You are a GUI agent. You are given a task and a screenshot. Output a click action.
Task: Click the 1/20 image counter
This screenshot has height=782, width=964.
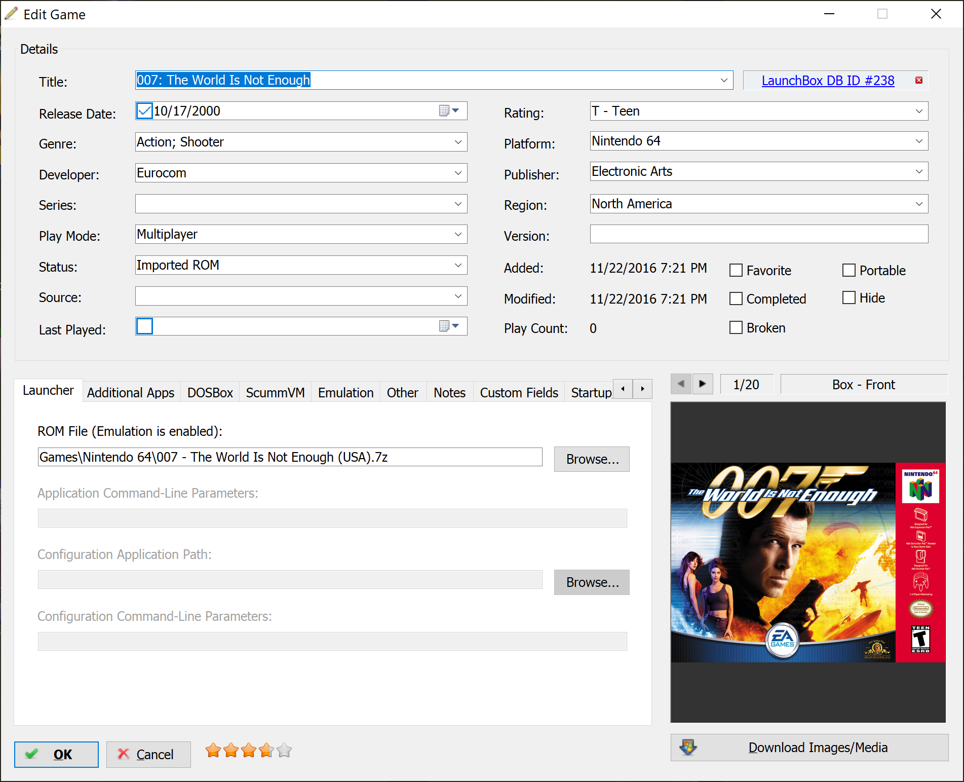[x=746, y=384]
